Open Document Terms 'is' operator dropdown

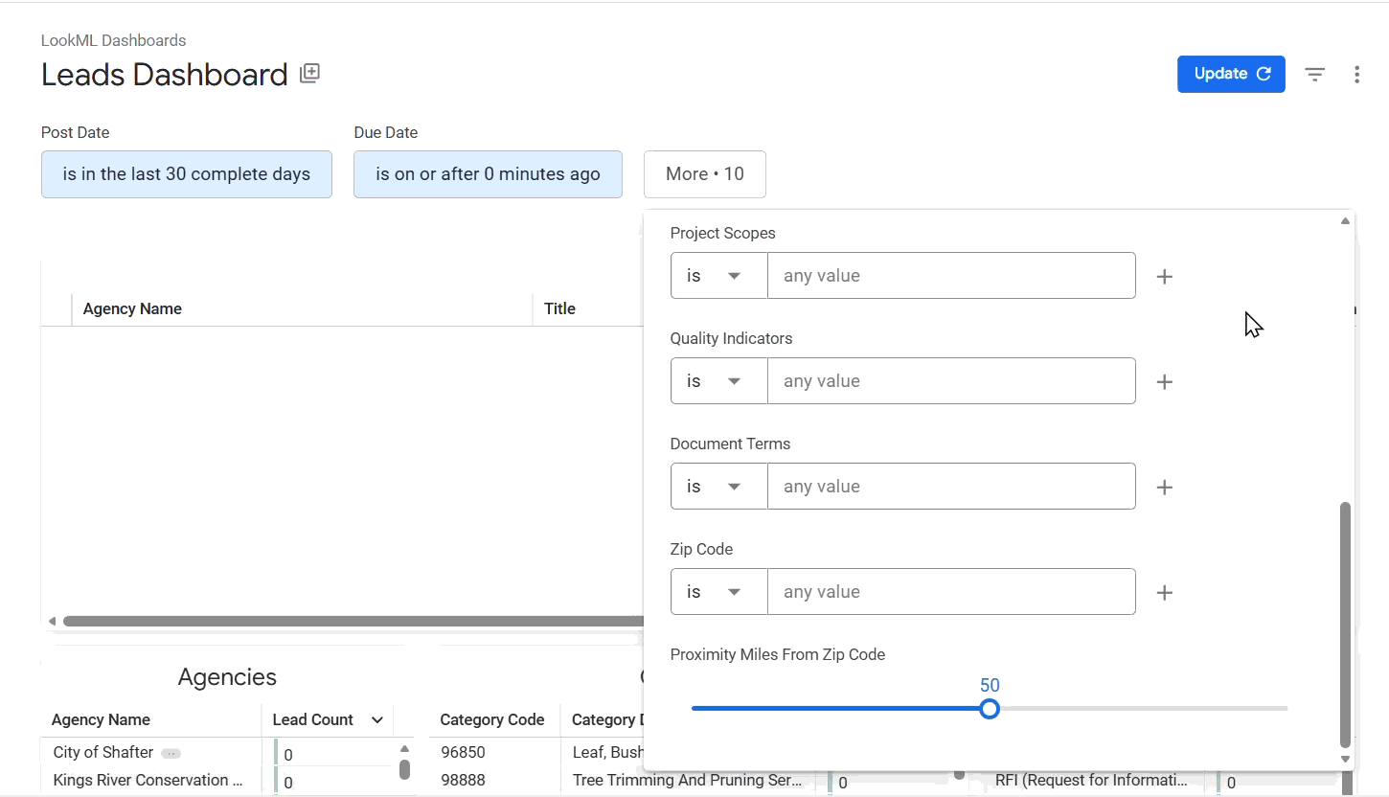718,487
